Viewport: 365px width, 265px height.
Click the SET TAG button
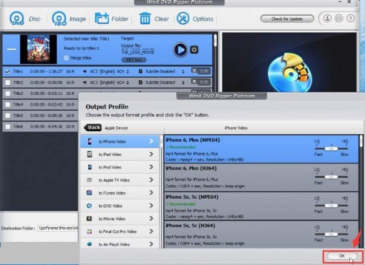click(x=134, y=60)
